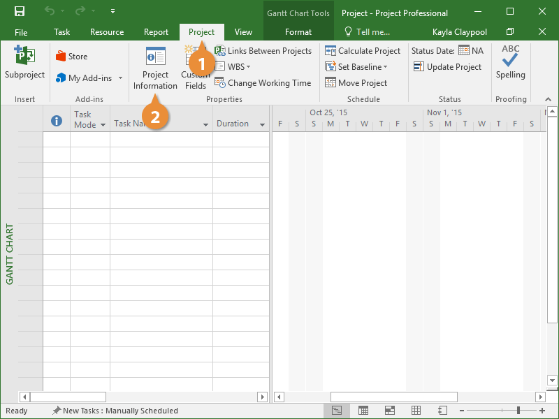Click the Tell me search box
This screenshot has height=419, width=559.
[x=368, y=32]
